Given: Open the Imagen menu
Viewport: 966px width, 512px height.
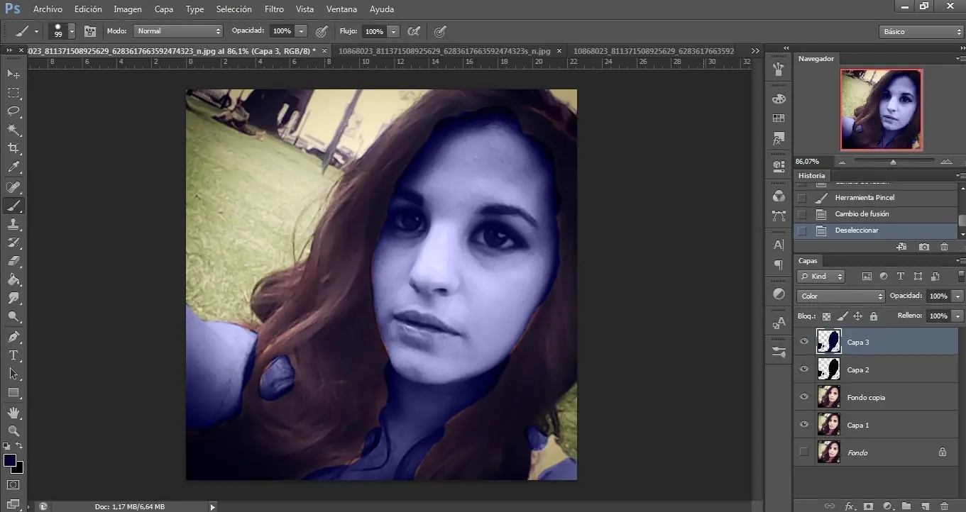Looking at the screenshot, I should point(128,9).
